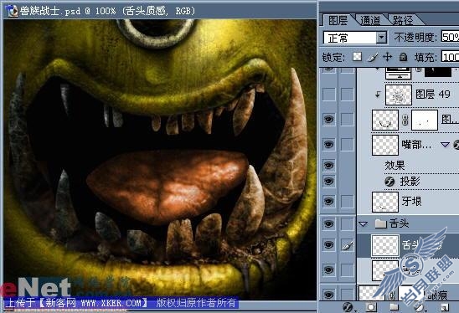Click the lock transparent pixels icon

[x=357, y=57]
